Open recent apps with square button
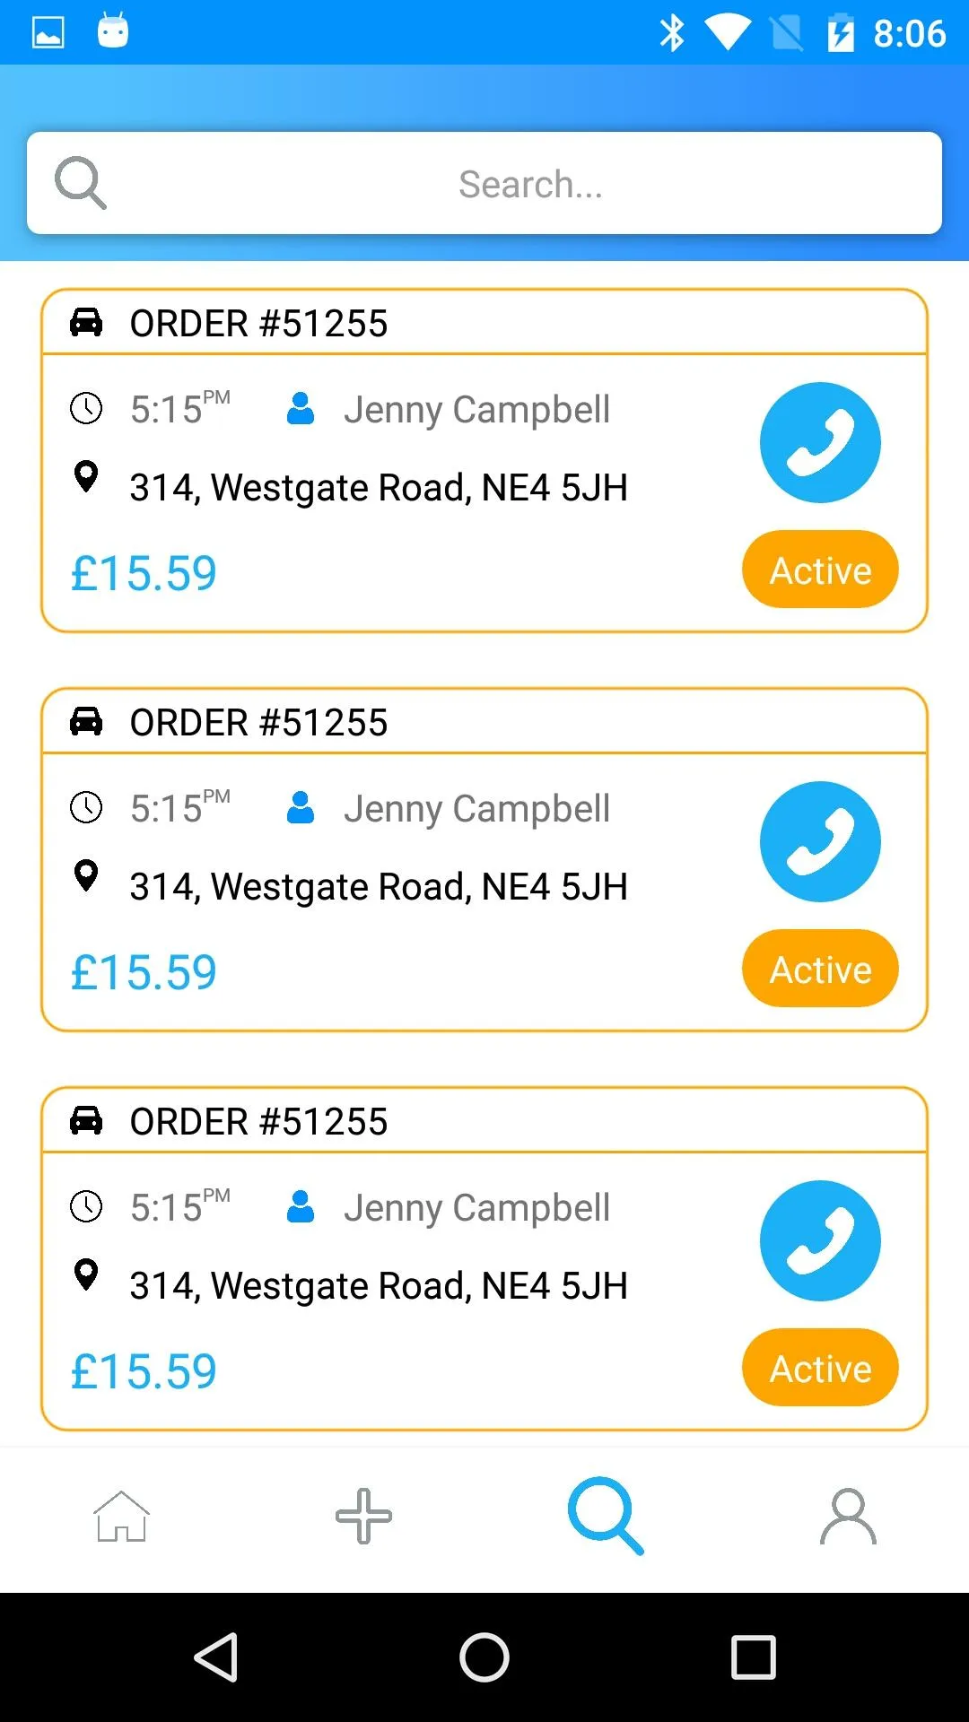 753,1657
